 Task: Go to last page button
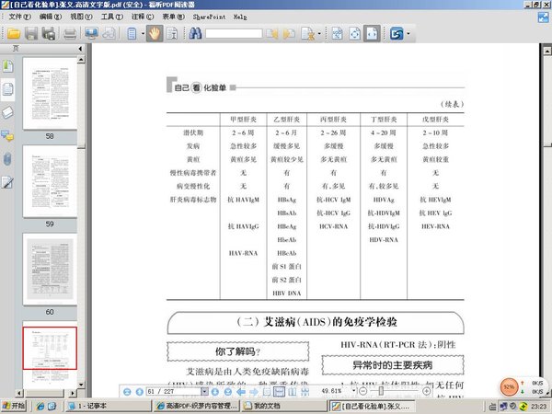pyautogui.click(x=228, y=392)
